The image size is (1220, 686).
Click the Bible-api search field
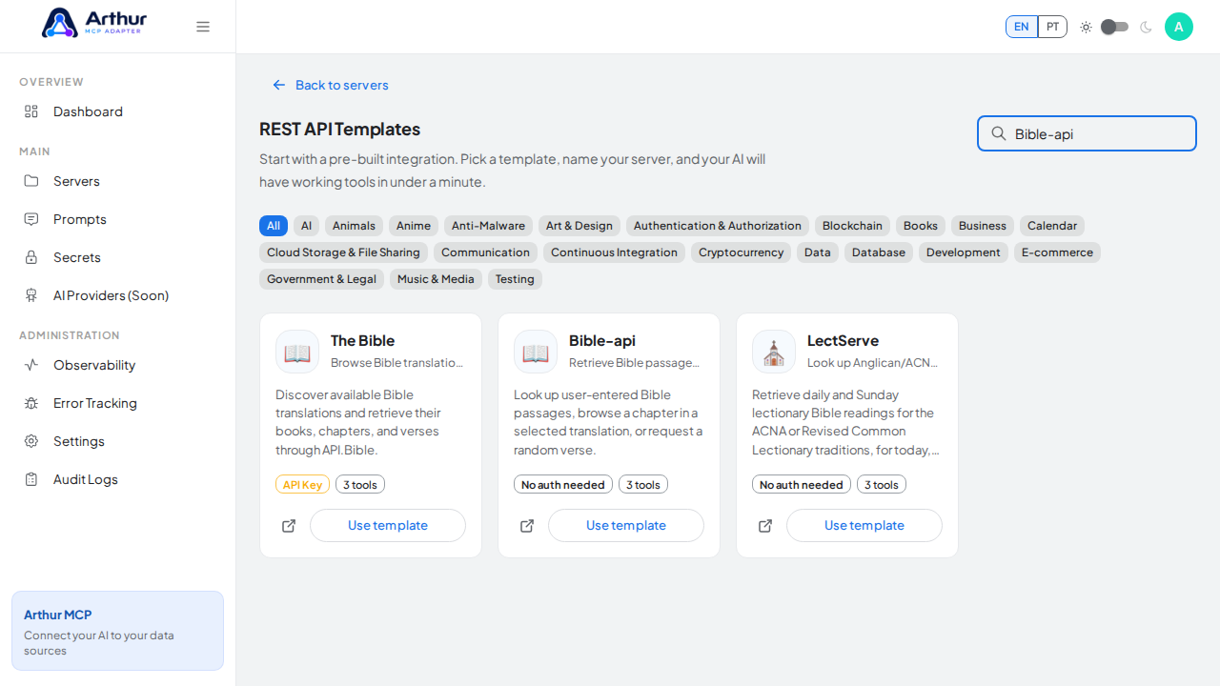coord(1087,133)
